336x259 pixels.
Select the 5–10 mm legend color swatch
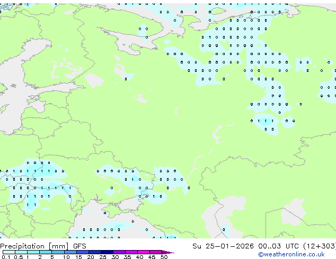tap(58, 252)
